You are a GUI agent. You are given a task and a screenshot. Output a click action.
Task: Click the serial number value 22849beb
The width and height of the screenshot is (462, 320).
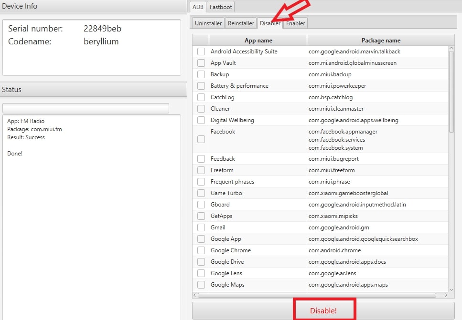(x=102, y=29)
